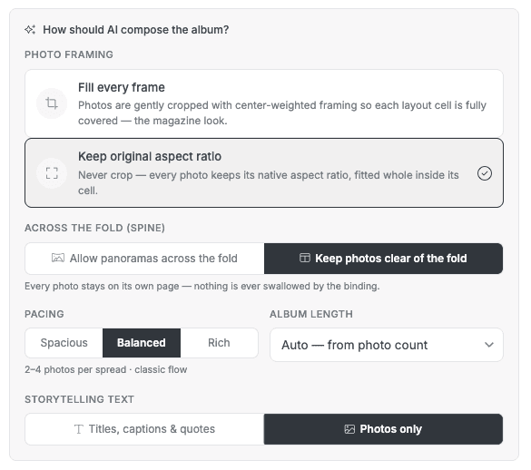Expand the Auto — from photo count chevron

pos(488,345)
